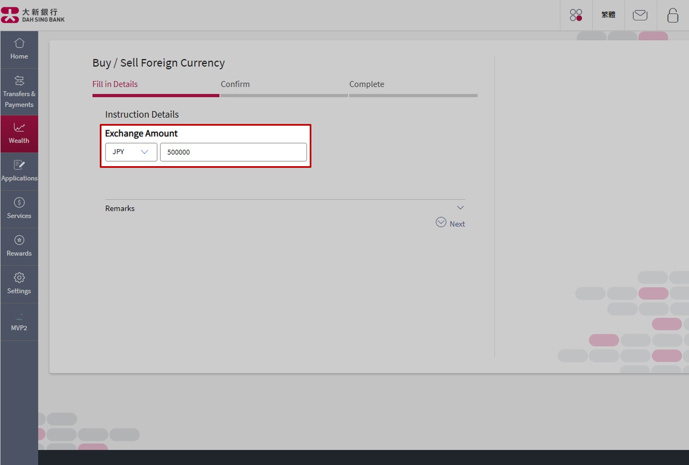
Task: Select the Wealth sidebar section
Action: pyautogui.click(x=19, y=134)
